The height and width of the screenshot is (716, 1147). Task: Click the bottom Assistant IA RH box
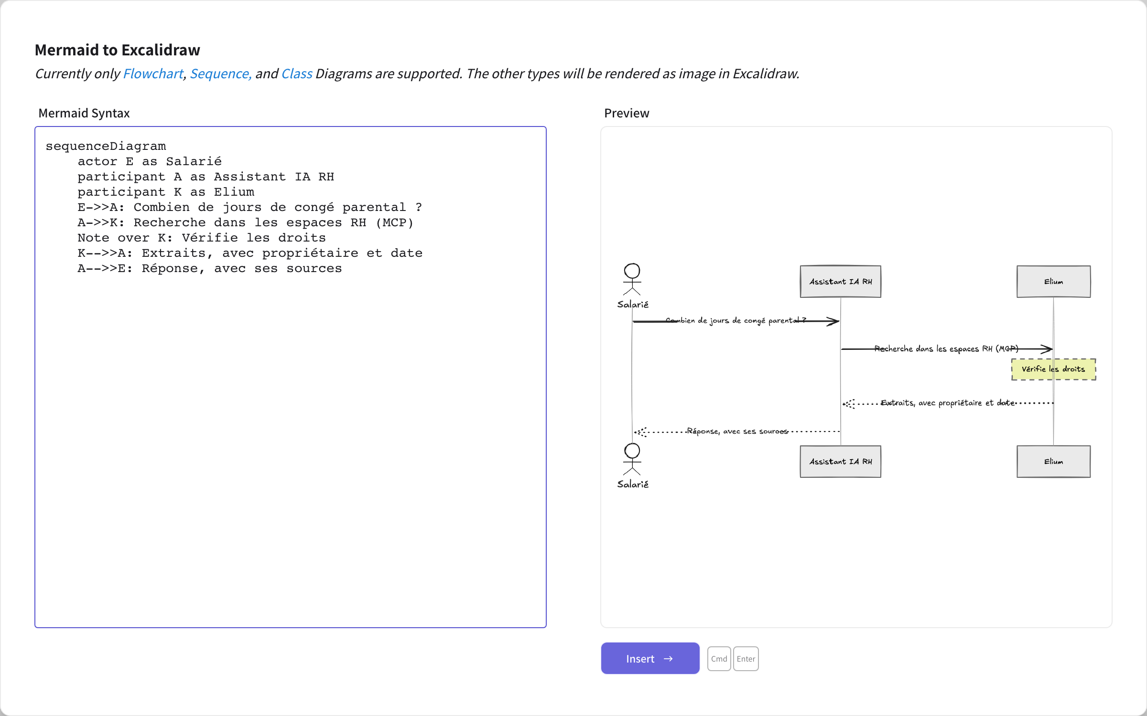click(841, 462)
